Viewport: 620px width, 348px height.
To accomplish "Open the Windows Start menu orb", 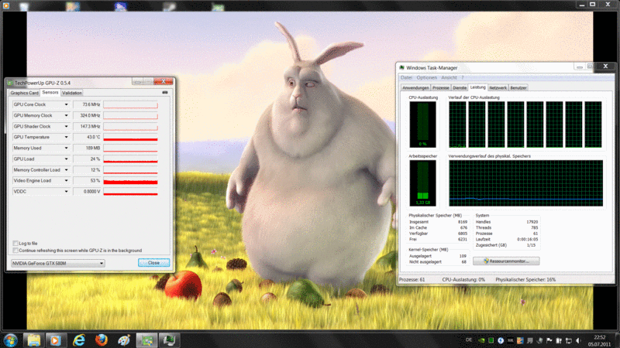I will pos(10,339).
